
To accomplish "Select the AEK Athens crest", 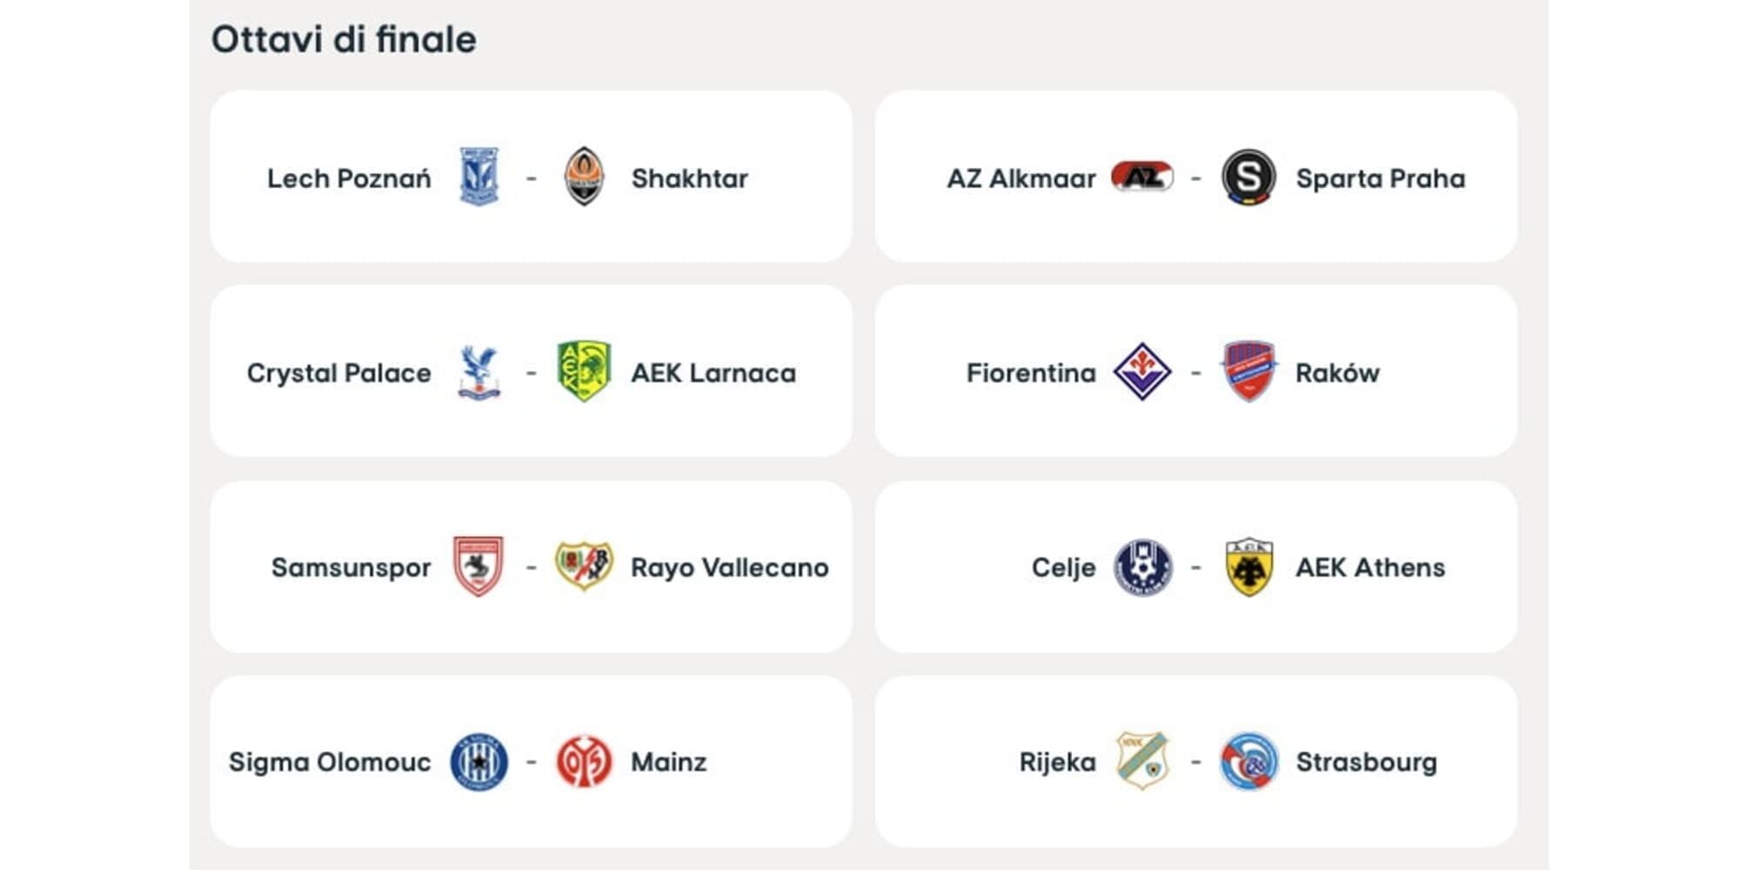I will pos(1248,566).
